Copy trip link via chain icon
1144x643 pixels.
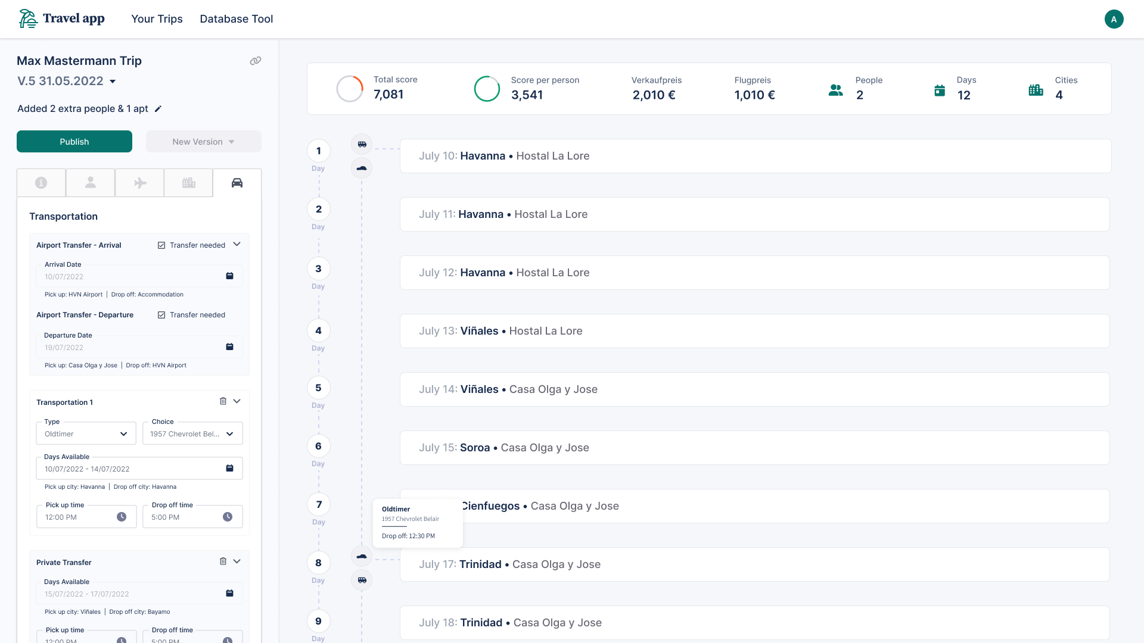256,61
